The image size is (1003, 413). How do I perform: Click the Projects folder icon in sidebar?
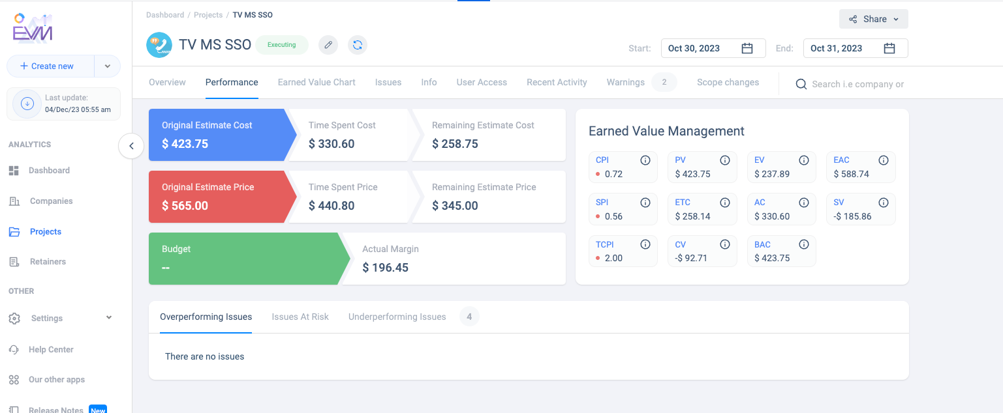(14, 232)
